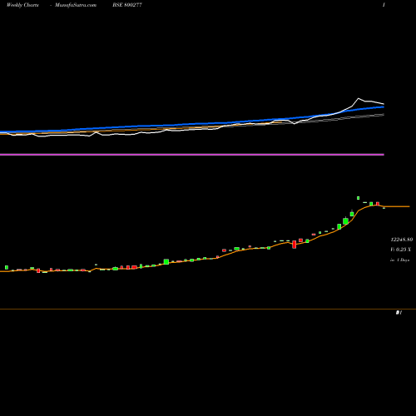
Task: Click the 'in 1 Days' label
Action: tap(399, 260)
